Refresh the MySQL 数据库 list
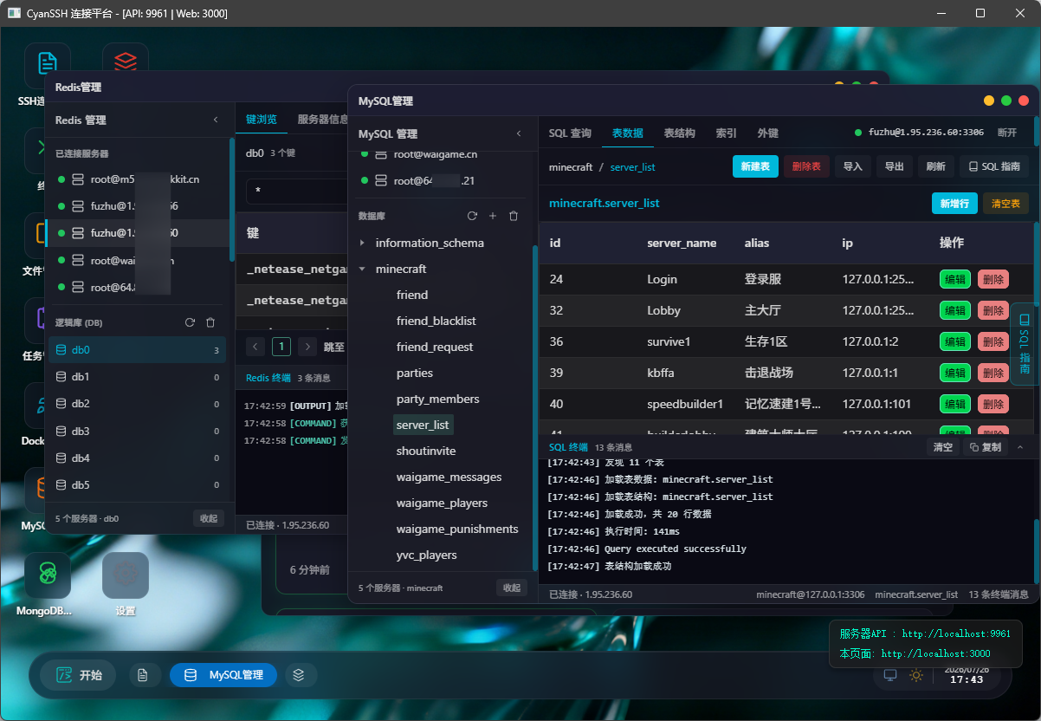This screenshot has width=1041, height=721. (x=472, y=216)
